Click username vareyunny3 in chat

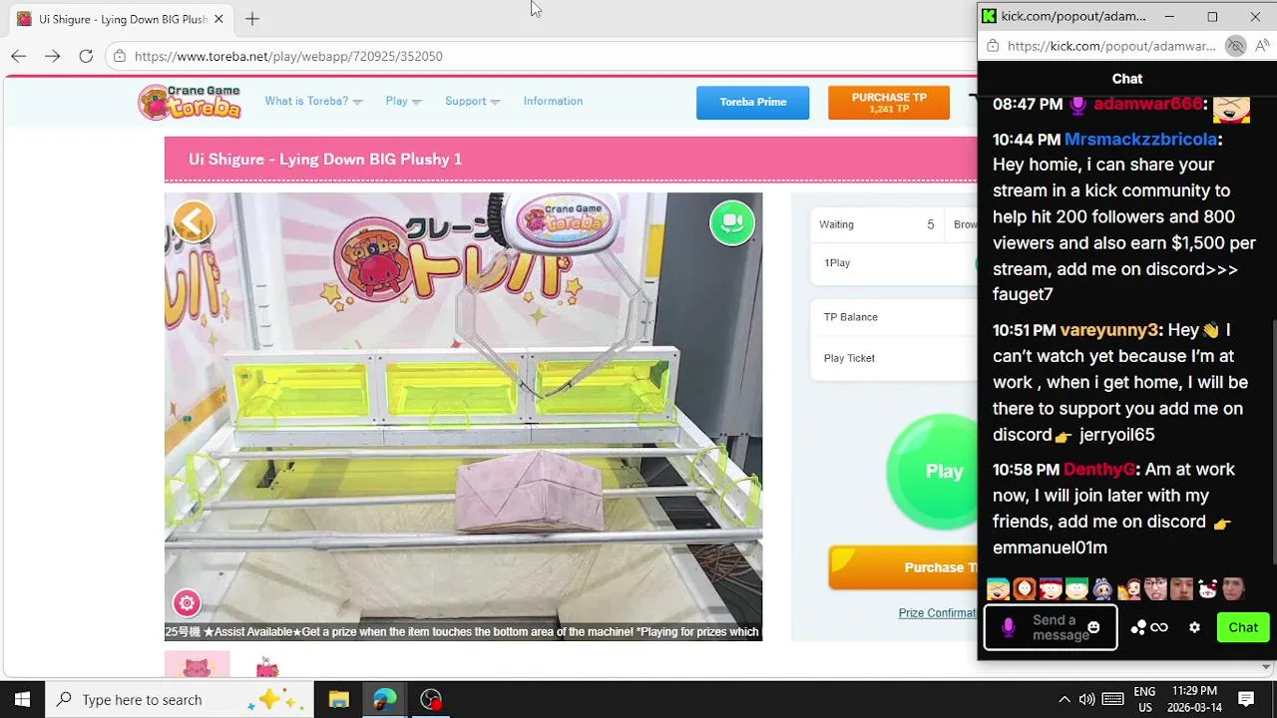tap(1109, 330)
